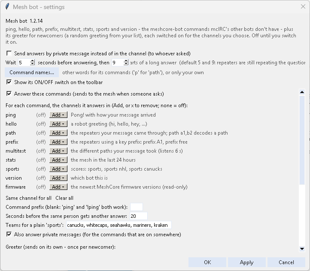310x271 pixels.
Task: Open the Add dropdown for multitest
Action: 58,151
